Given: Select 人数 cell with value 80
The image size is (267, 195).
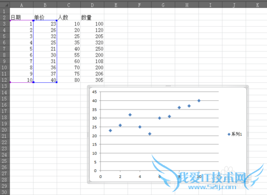Looking at the screenshot, I should (69, 80).
